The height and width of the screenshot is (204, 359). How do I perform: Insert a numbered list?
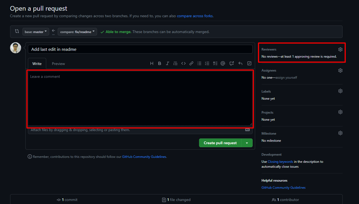coord(207,63)
